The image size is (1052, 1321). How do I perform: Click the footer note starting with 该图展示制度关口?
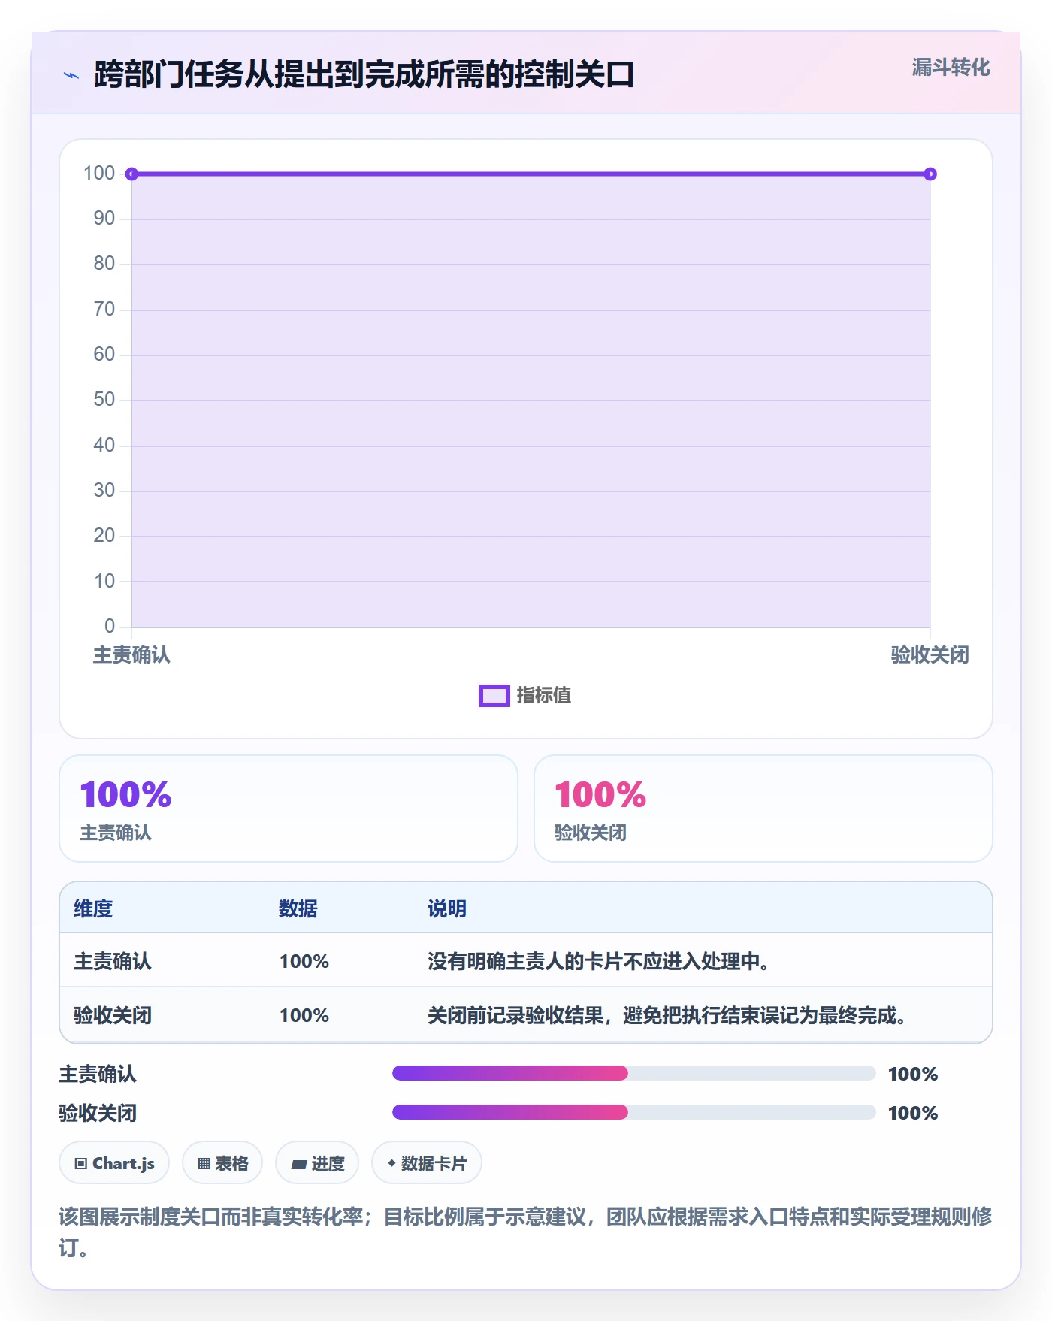[x=526, y=1232]
